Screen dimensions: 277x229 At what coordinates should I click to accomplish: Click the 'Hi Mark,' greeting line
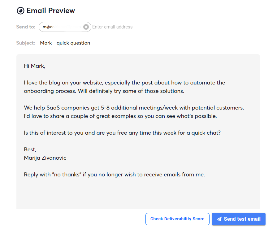[x=34, y=66]
